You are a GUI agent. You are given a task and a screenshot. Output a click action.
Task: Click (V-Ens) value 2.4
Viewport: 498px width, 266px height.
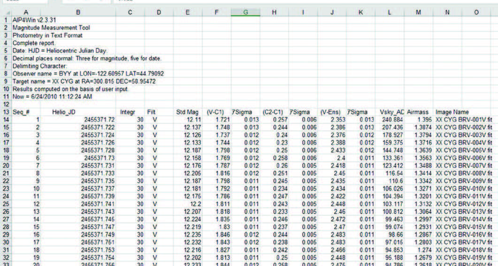tap(332, 158)
